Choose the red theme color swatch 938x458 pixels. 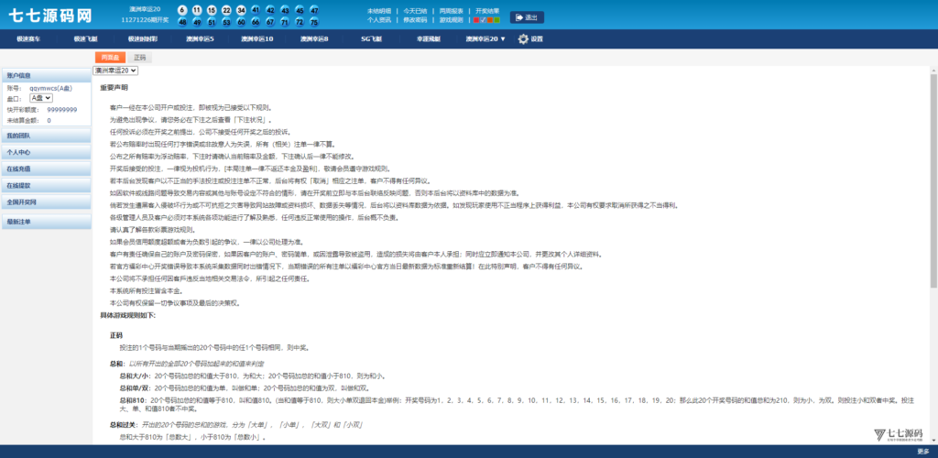click(476, 20)
